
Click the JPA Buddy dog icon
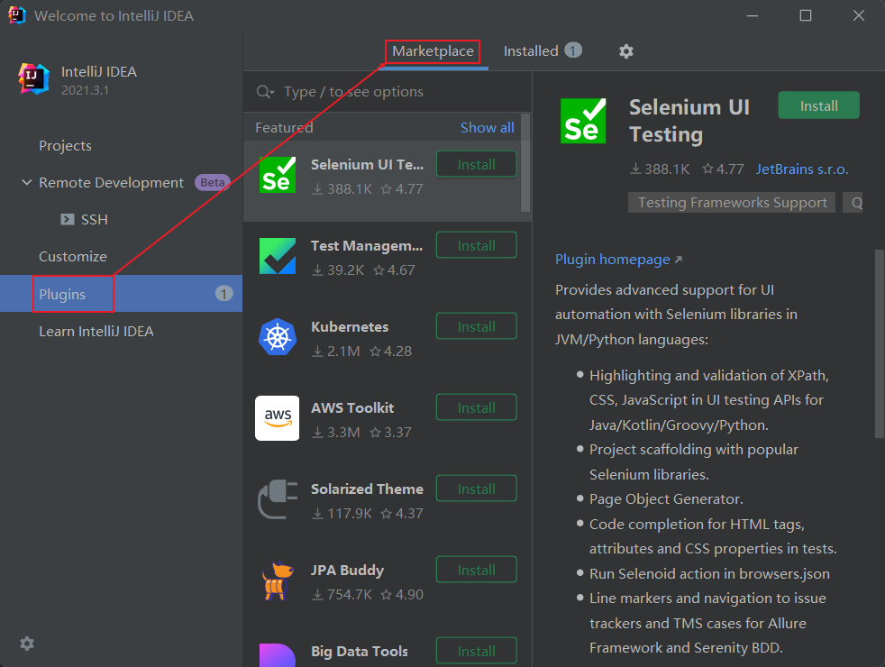pyautogui.click(x=278, y=580)
